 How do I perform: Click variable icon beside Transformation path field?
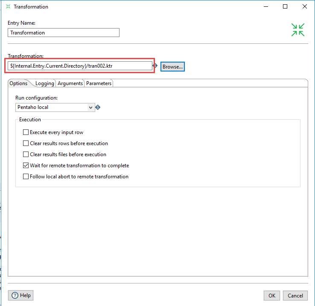(x=155, y=66)
